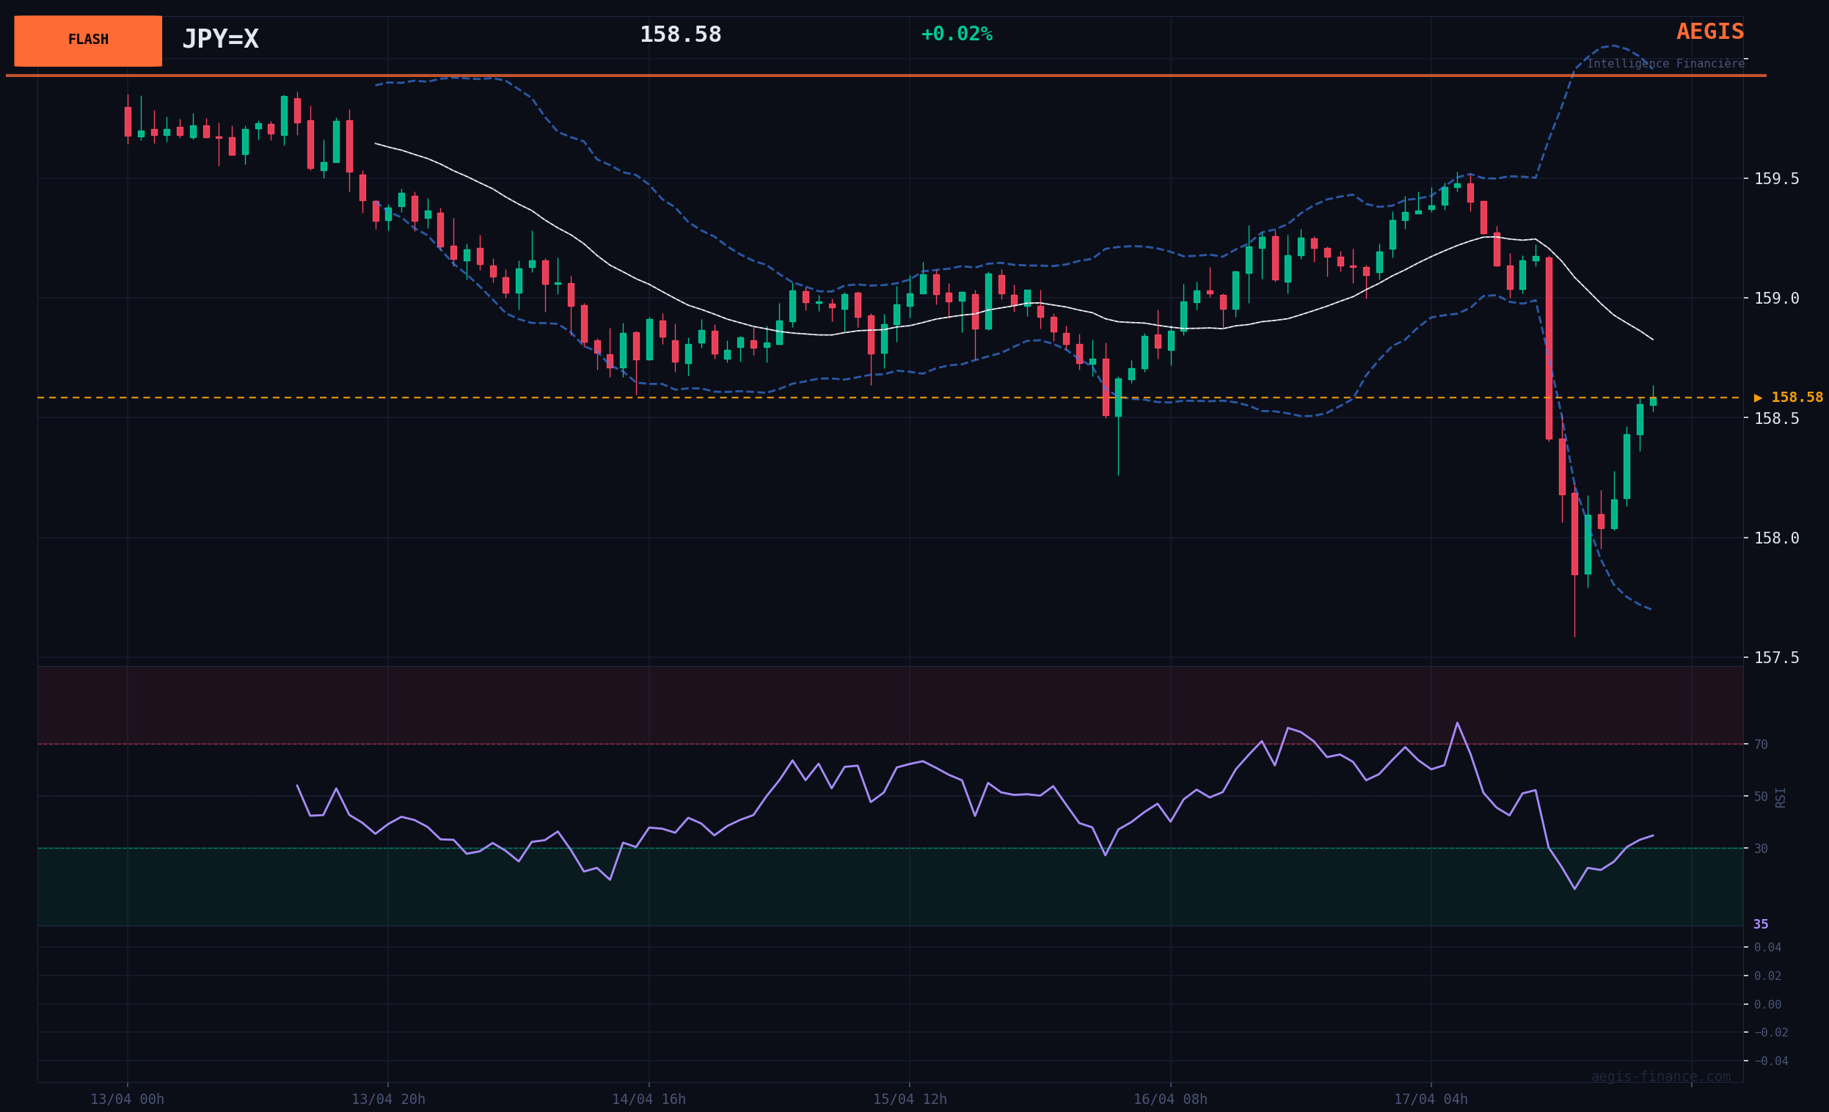Click the 16/04 08h time label
This screenshot has height=1112, width=1829.
click(x=1170, y=1100)
